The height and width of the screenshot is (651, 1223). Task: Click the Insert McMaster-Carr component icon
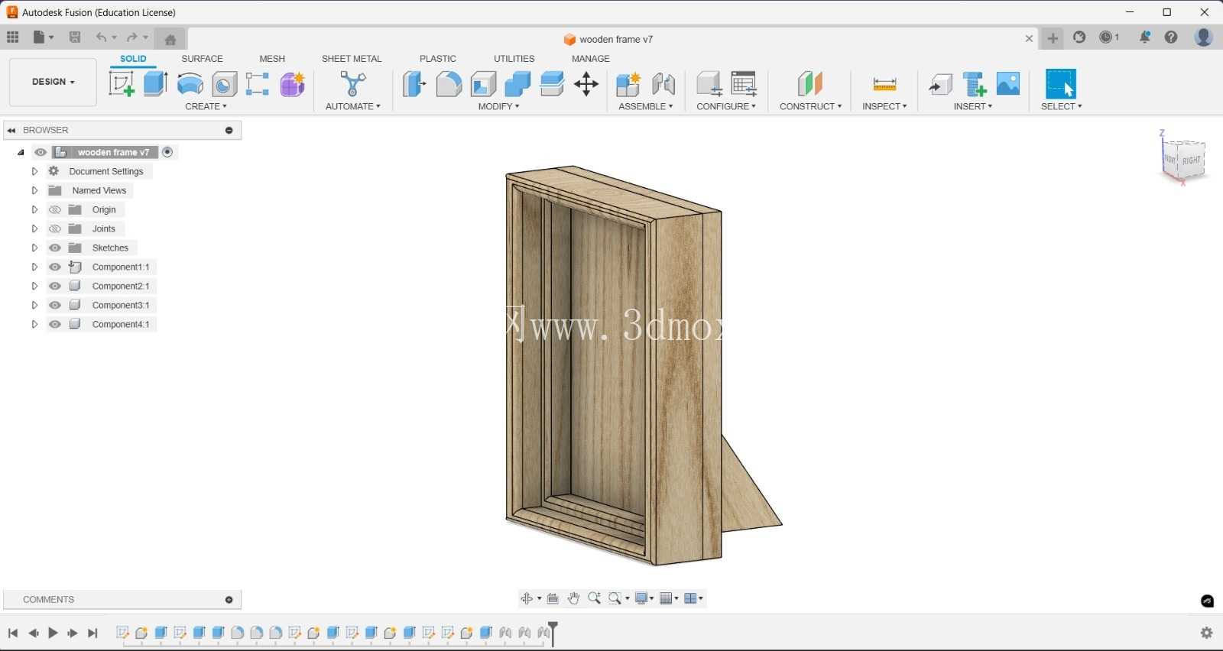[975, 84]
